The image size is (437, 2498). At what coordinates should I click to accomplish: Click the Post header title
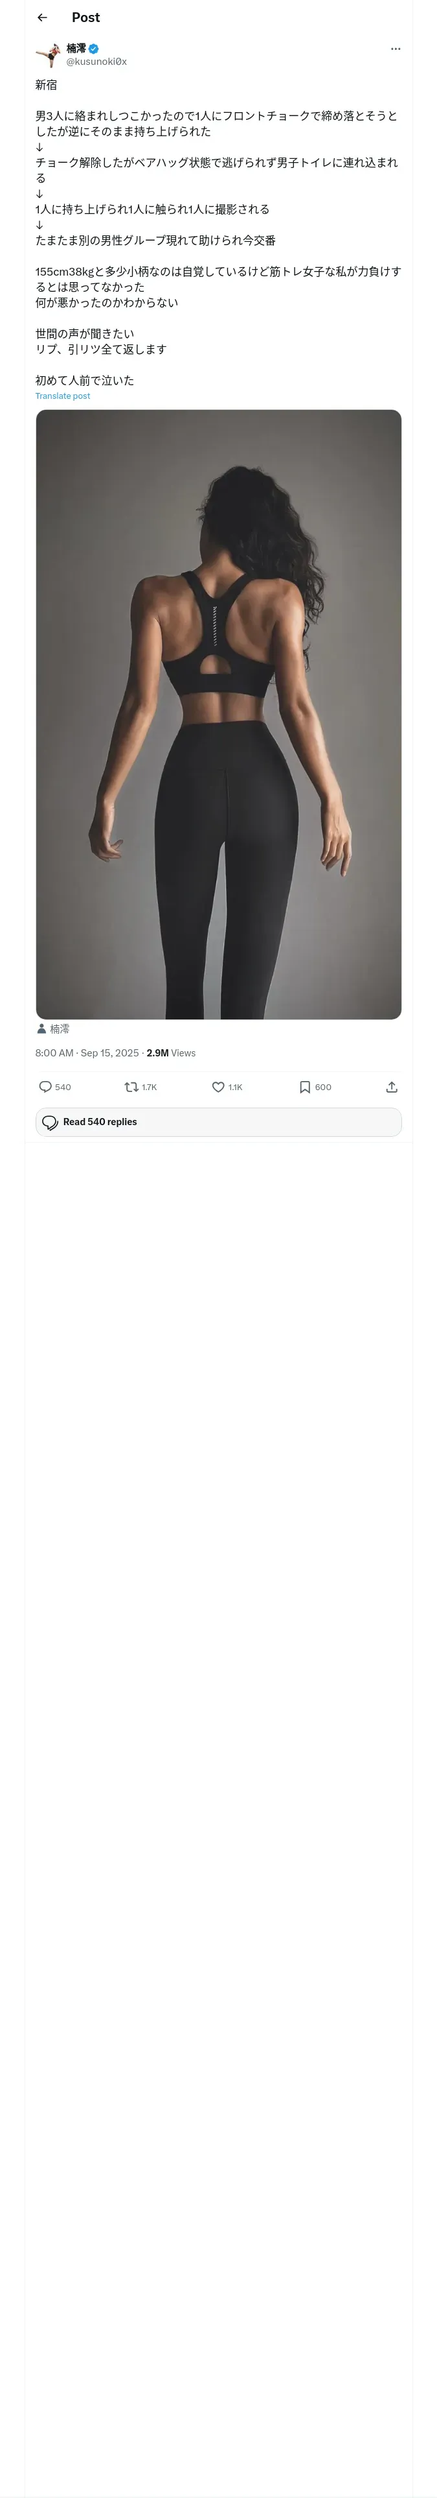[85, 18]
